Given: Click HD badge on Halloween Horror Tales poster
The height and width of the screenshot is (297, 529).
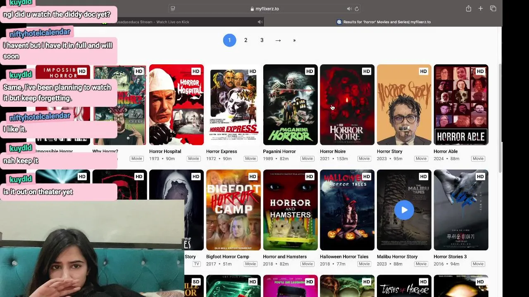Looking at the screenshot, I should pos(367,177).
